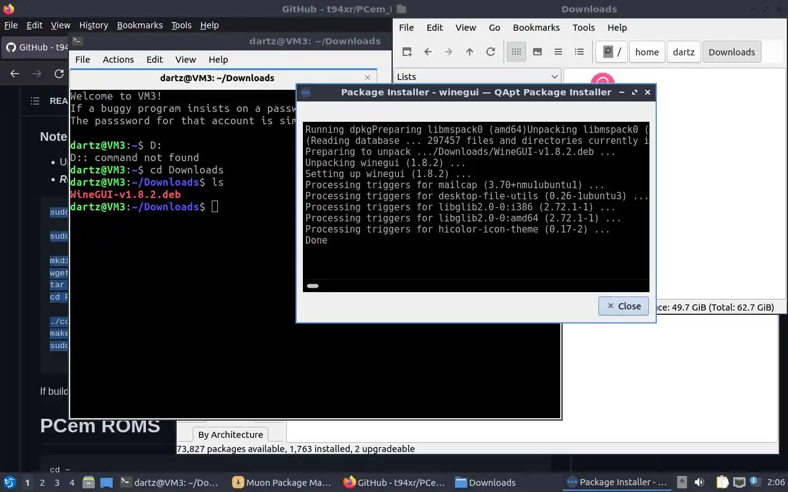The height and width of the screenshot is (492, 788).
Task: Click 'home' path button in file manager
Action: (x=647, y=52)
